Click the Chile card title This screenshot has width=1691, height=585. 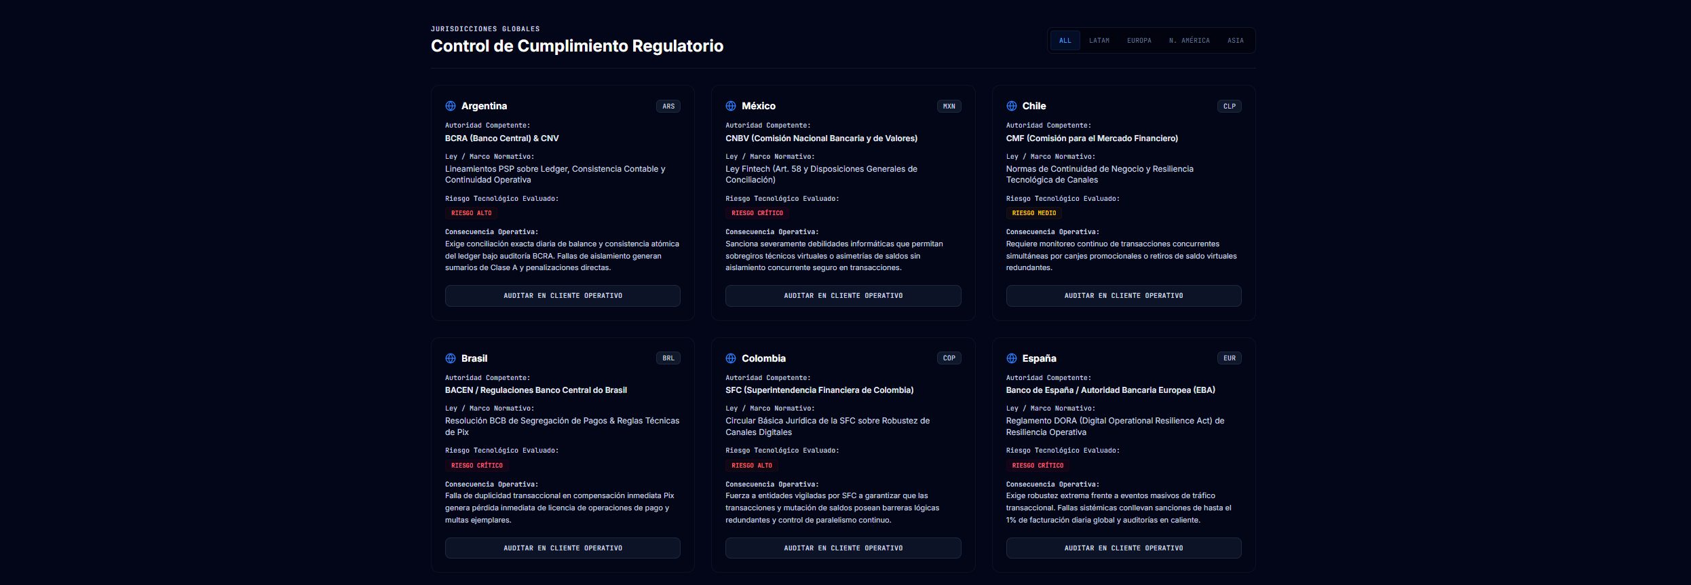pos(1034,106)
